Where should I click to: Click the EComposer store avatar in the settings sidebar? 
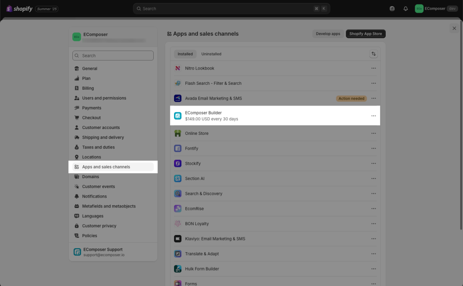click(76, 37)
